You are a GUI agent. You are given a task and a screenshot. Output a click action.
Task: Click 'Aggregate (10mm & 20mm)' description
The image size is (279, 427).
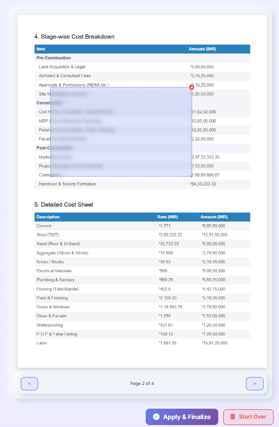tap(62, 253)
